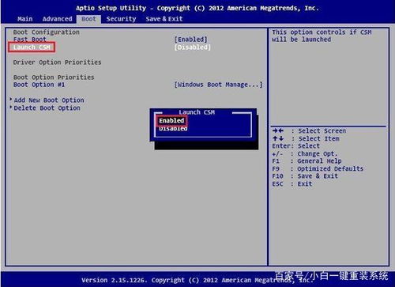Click the F10 Save & Exit hint

tap(305, 176)
